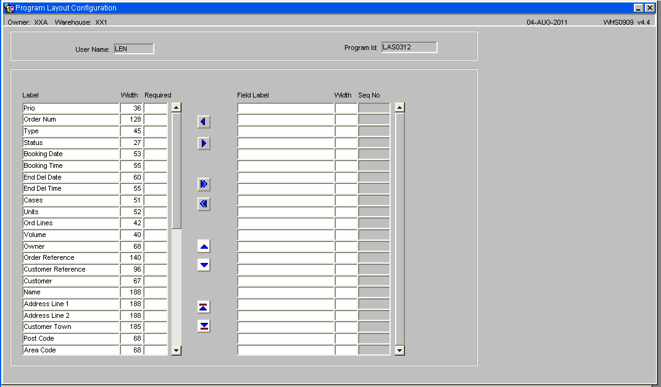Click width value 40 for Volume
661x387 pixels.
(131, 235)
